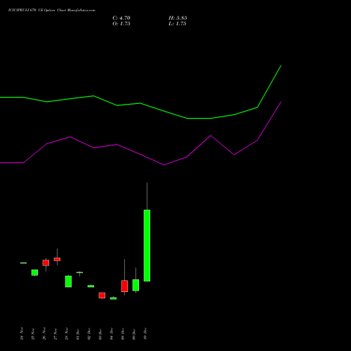Click the red candle for 26 Nov
The height and width of the screenshot is (351, 351).
tap(46, 263)
